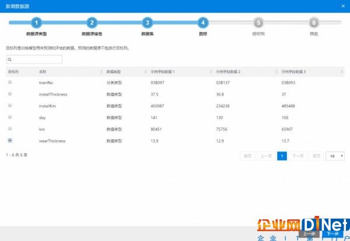350x241 pixels.
Task: Click the previous-page pagination button
Action: tap(266, 156)
